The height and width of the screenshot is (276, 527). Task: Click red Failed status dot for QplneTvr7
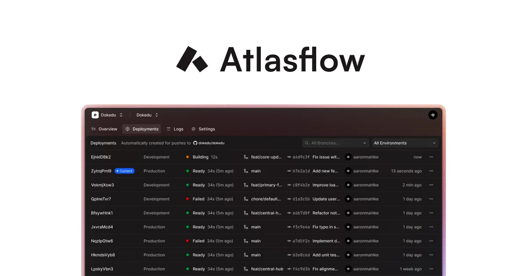click(x=188, y=199)
